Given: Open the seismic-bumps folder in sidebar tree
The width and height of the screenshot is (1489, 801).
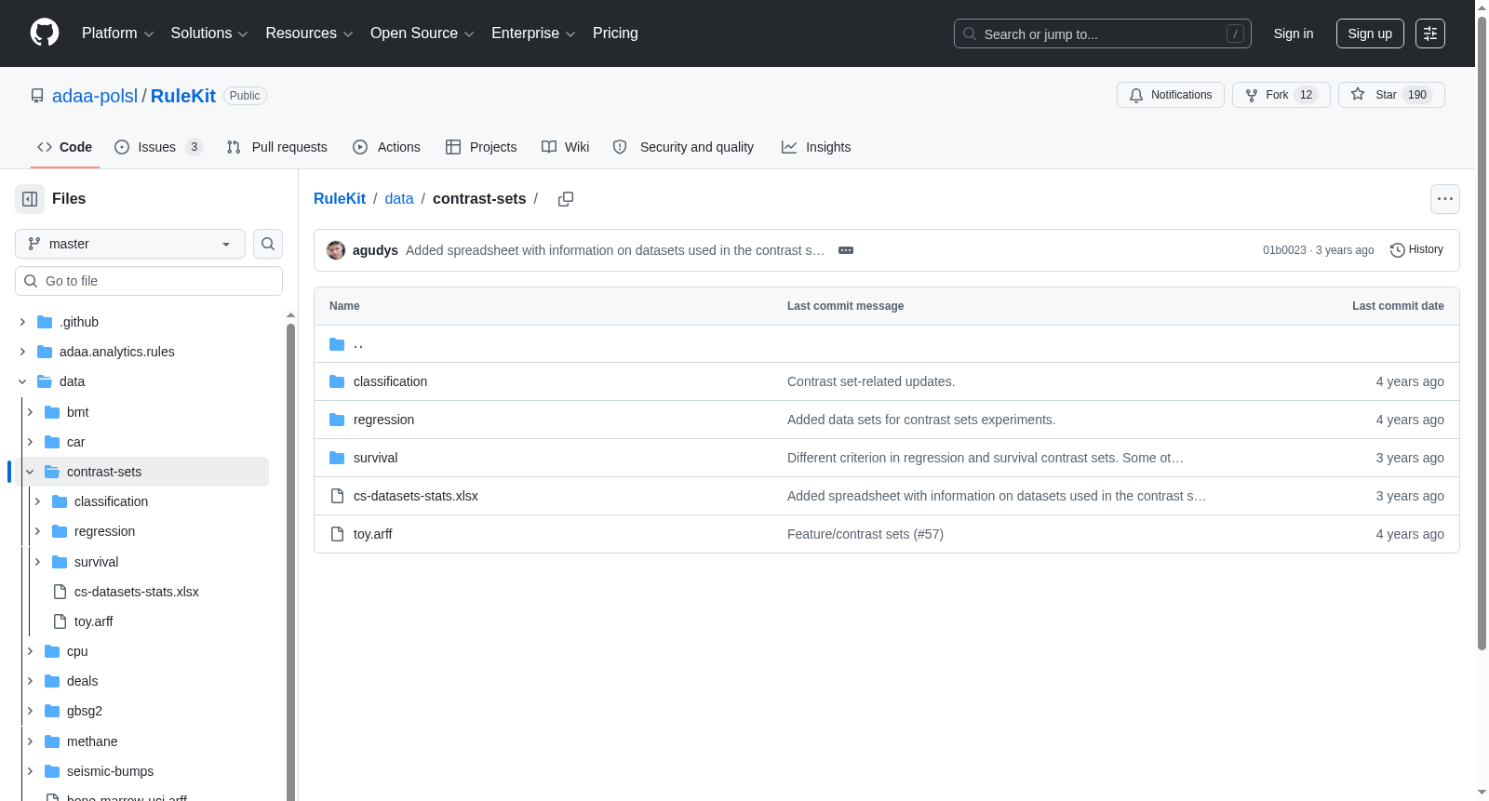Looking at the screenshot, I should pyautogui.click(x=110, y=771).
